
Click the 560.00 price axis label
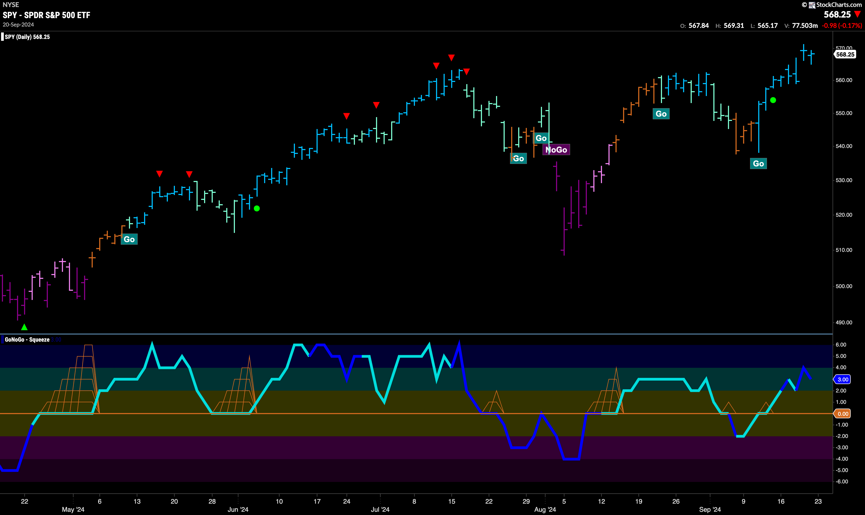[x=844, y=80]
